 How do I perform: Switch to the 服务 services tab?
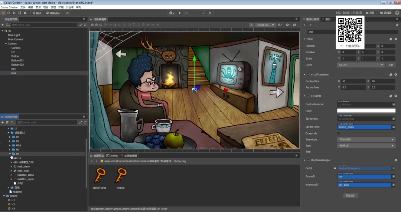[327, 19]
